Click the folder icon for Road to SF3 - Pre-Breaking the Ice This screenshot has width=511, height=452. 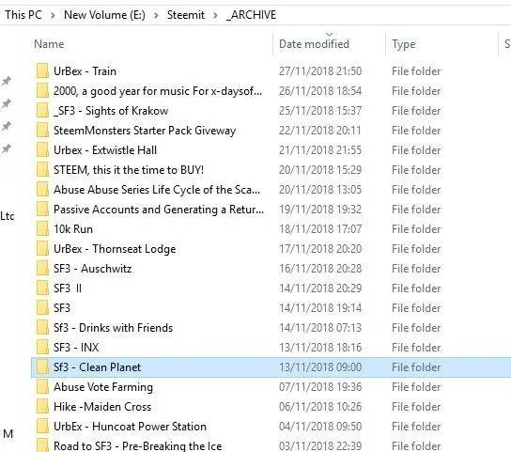(x=42, y=445)
